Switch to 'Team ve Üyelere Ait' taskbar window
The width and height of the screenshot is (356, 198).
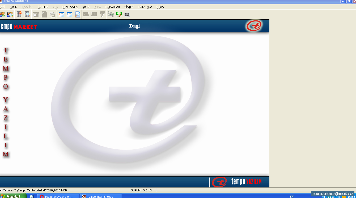58,196
